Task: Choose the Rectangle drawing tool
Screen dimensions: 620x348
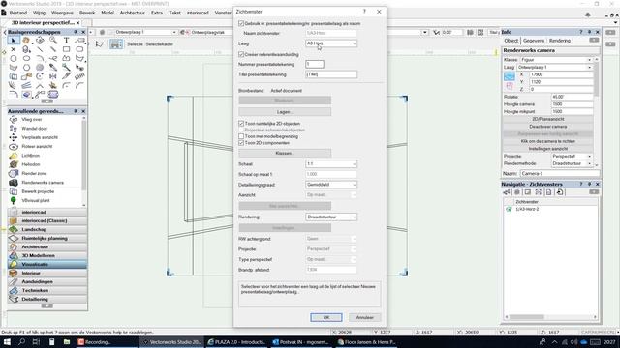Action: (x=67, y=49)
